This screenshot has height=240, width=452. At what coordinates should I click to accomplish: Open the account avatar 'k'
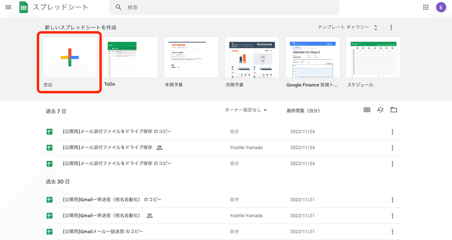coord(441,7)
